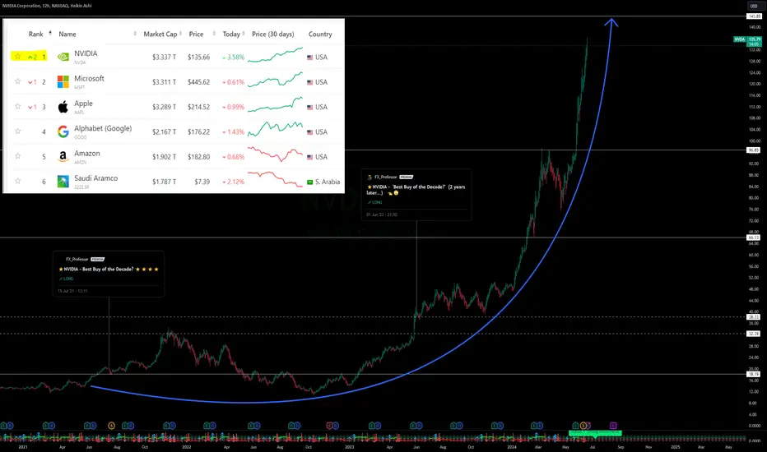Star the Saudi Aramco row
This screenshot has height=452, width=767.
17,182
